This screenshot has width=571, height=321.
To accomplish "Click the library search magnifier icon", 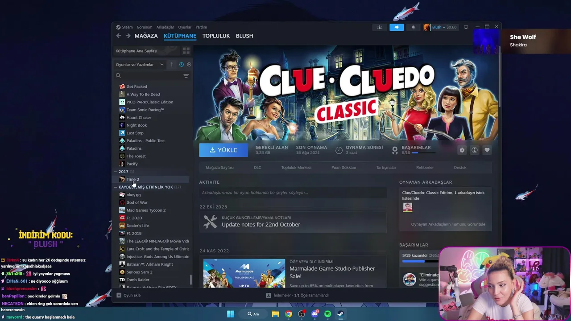I will coord(118,76).
